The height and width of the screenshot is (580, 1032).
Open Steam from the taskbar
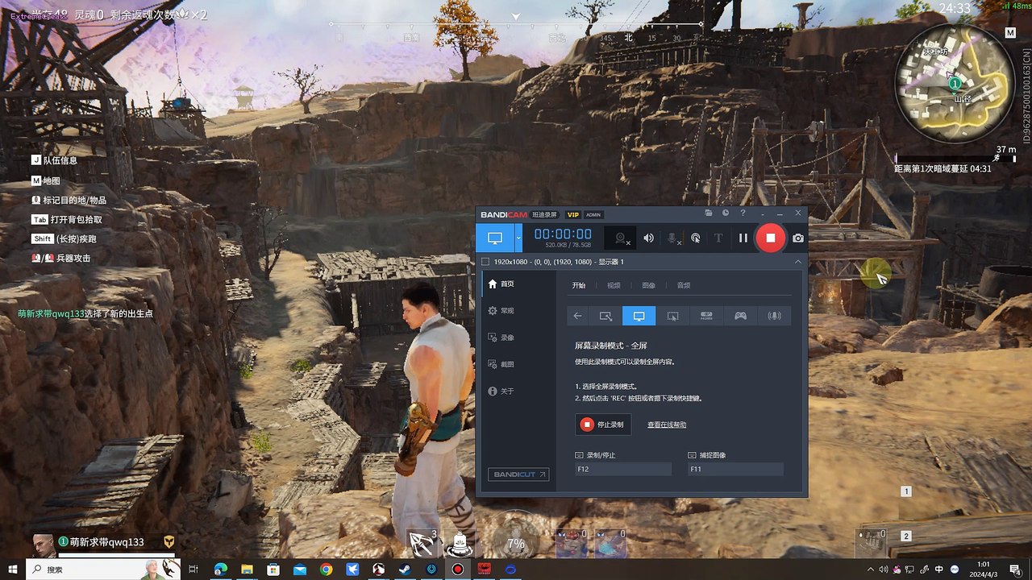point(405,570)
